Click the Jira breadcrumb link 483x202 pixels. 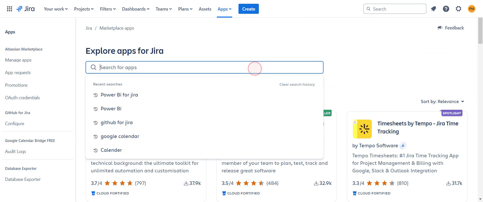pos(89,28)
